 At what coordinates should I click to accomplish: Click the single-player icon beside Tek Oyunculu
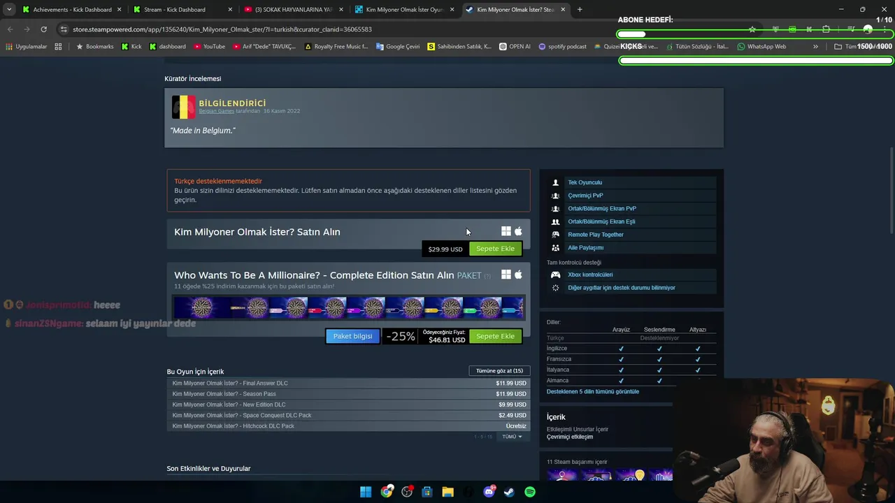pos(556,182)
